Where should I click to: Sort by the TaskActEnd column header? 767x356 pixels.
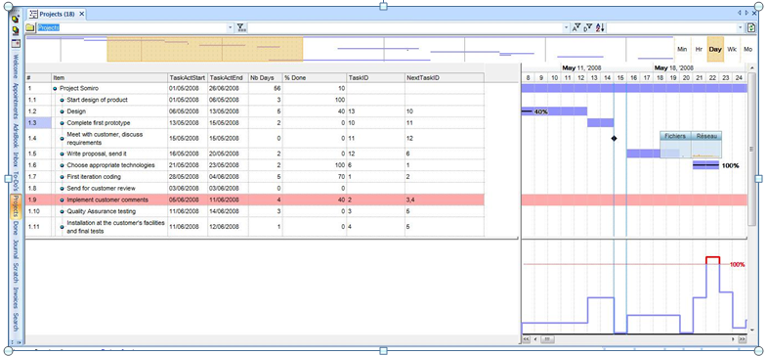point(228,78)
